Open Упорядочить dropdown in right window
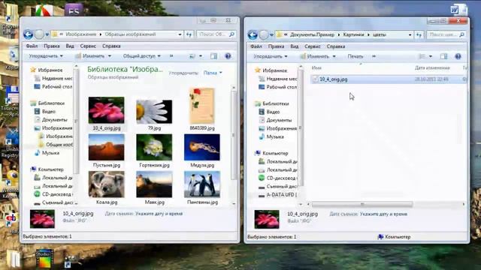Viewport: 481px width, 270px height. (x=271, y=56)
